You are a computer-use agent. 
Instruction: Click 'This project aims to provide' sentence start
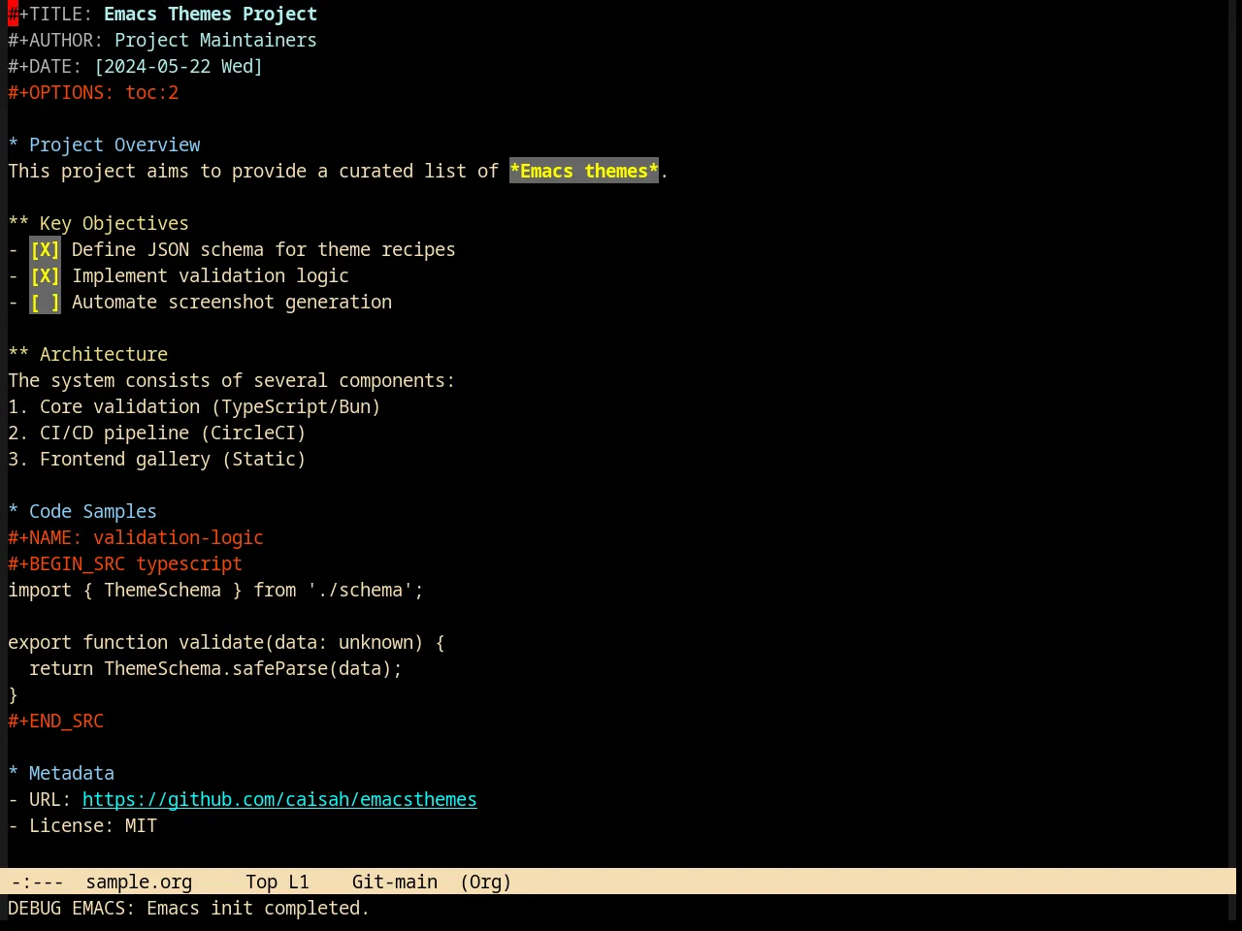[162, 172]
